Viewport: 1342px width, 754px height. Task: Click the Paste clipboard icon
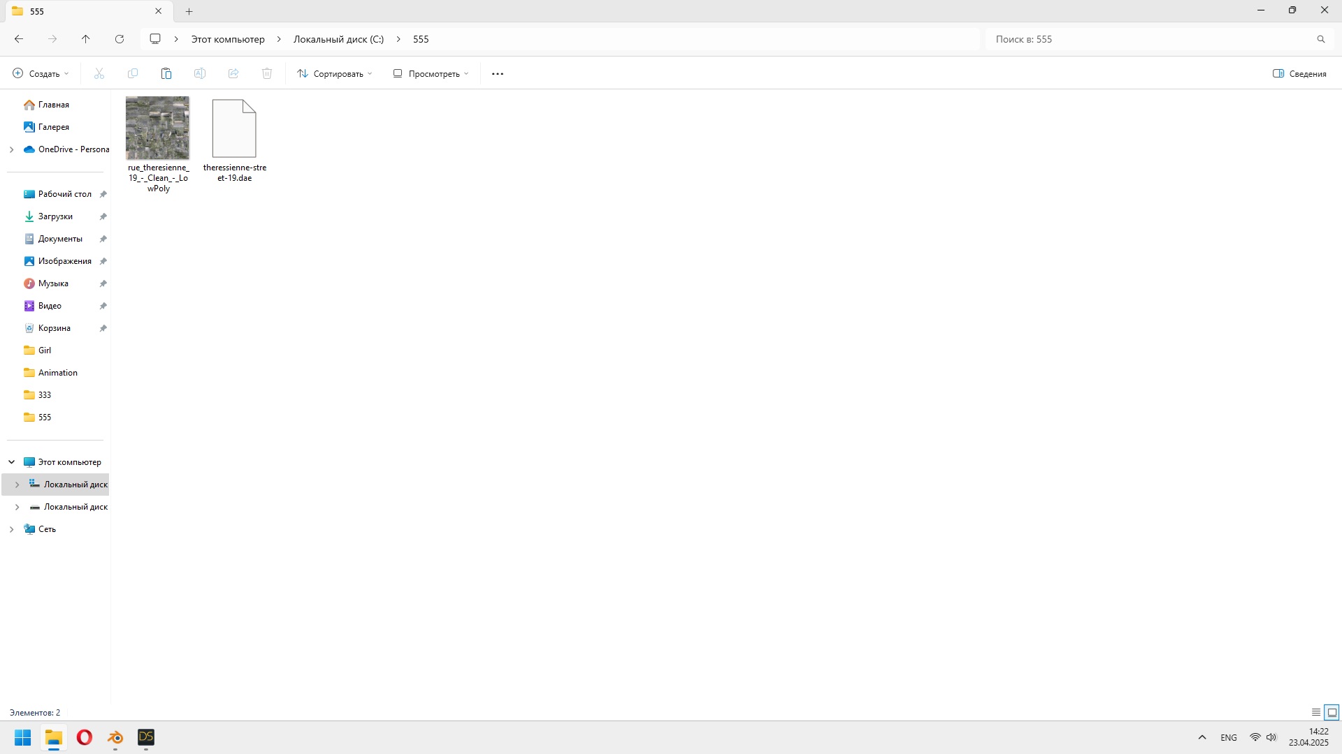tap(166, 73)
